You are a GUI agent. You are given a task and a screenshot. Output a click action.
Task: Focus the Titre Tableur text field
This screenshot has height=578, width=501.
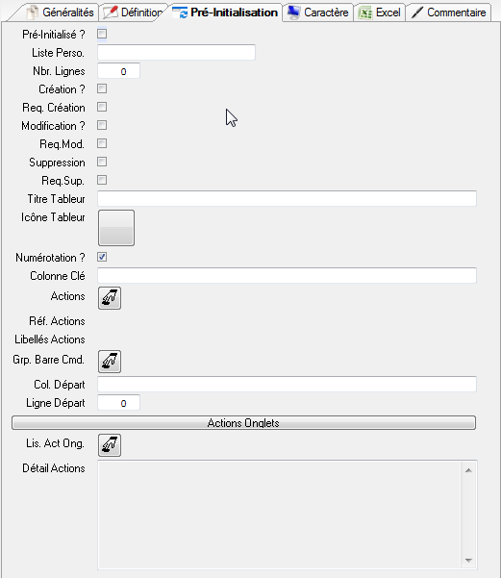pyautogui.click(x=287, y=199)
